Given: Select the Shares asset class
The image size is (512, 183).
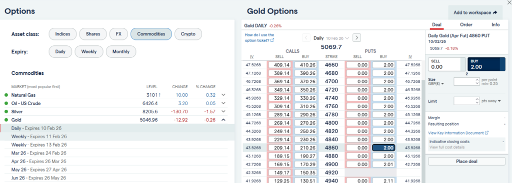Looking at the screenshot, I should pos(93,34).
